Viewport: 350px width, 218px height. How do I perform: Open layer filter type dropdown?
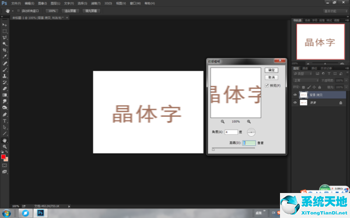click(x=302, y=74)
